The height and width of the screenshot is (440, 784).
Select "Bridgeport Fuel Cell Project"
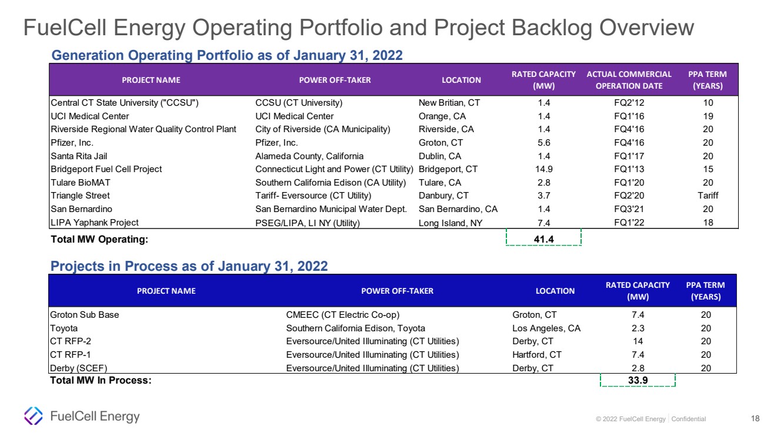tap(106, 169)
